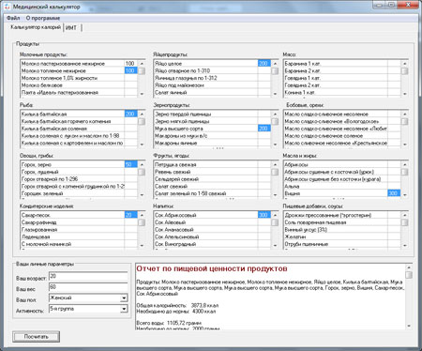This screenshot has width=422, height=351.
Task: Open the Активность dropdown
Action: pyautogui.click(x=124, y=309)
